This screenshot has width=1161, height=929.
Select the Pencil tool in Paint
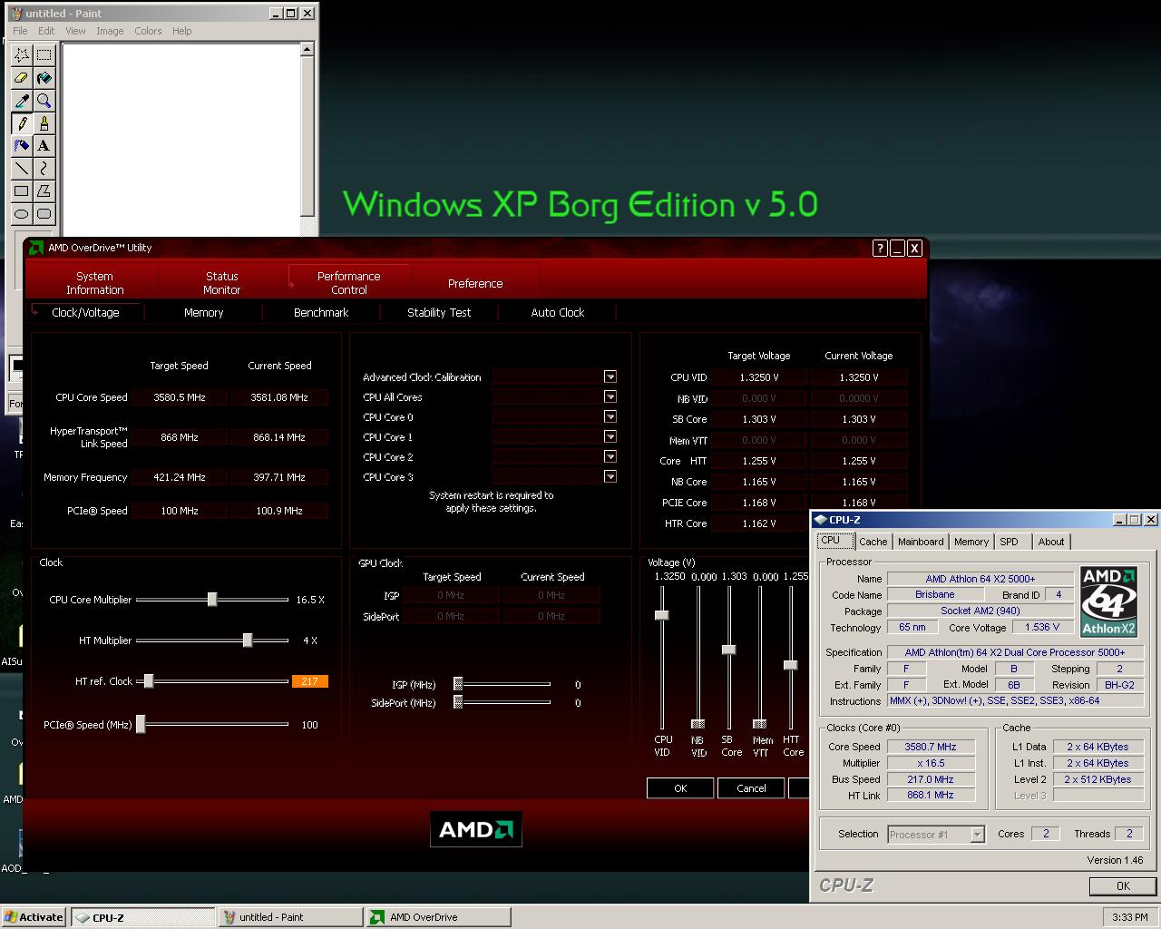22,123
